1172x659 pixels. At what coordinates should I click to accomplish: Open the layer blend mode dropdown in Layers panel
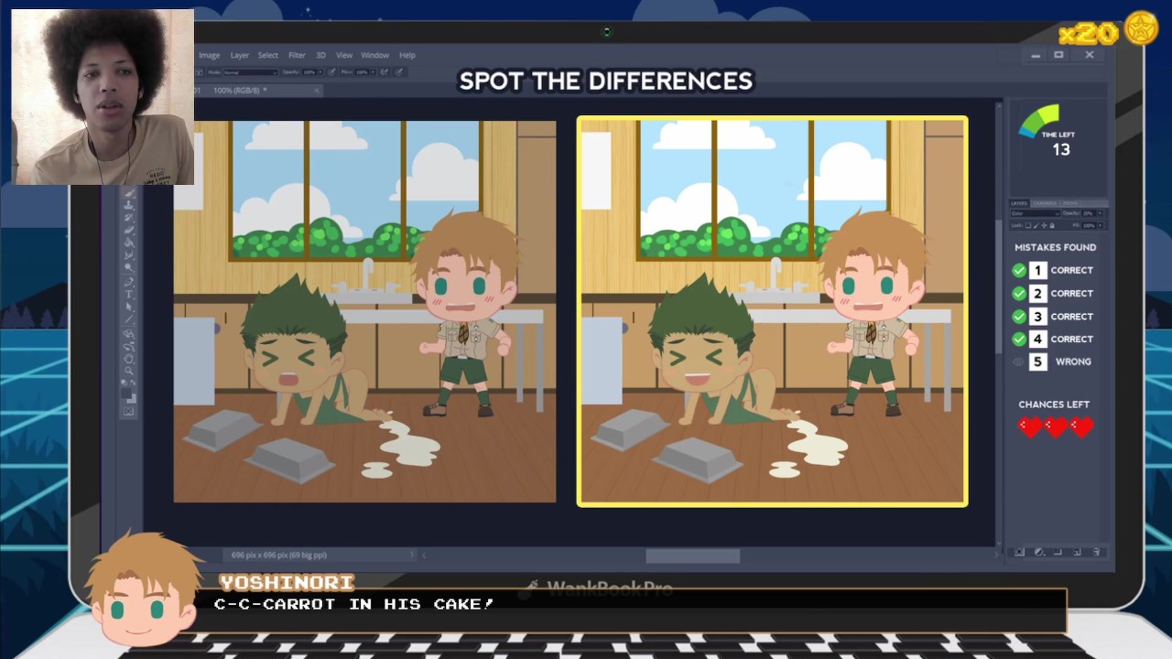(1036, 213)
